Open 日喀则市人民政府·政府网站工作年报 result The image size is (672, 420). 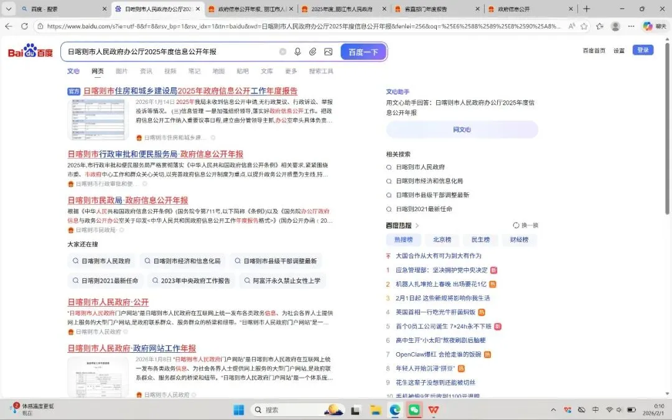pos(131,348)
